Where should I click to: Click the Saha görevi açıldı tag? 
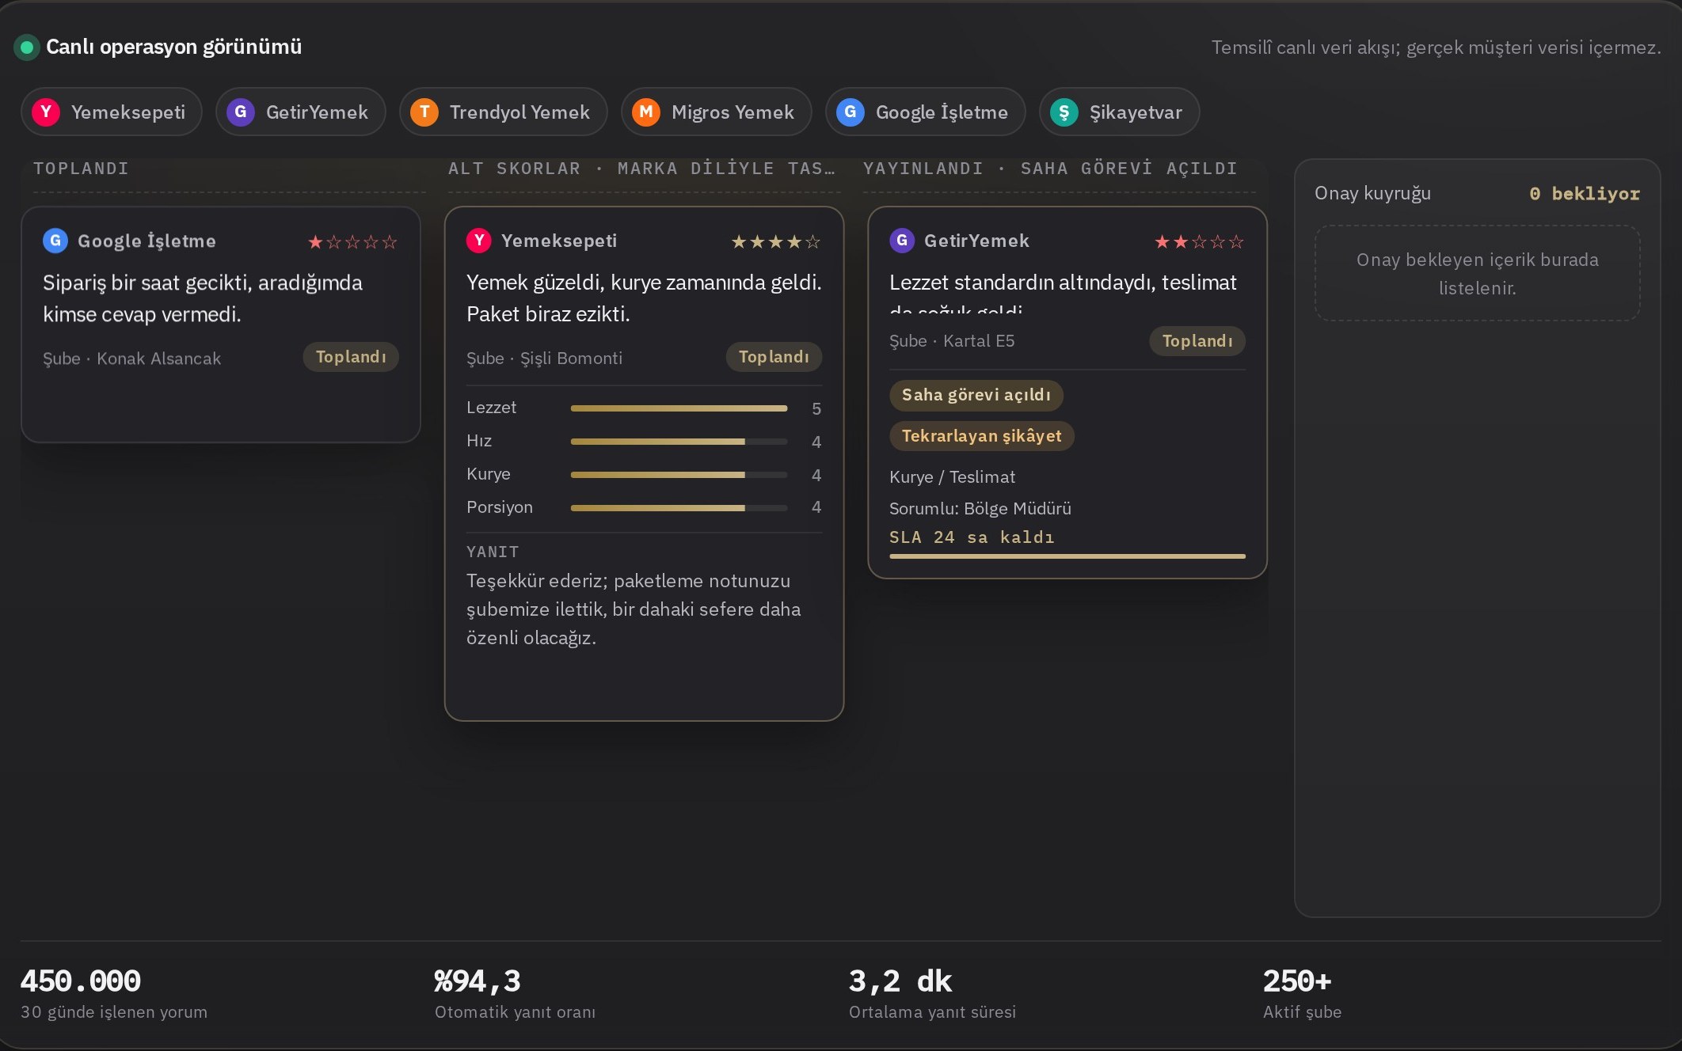pyautogui.click(x=976, y=395)
